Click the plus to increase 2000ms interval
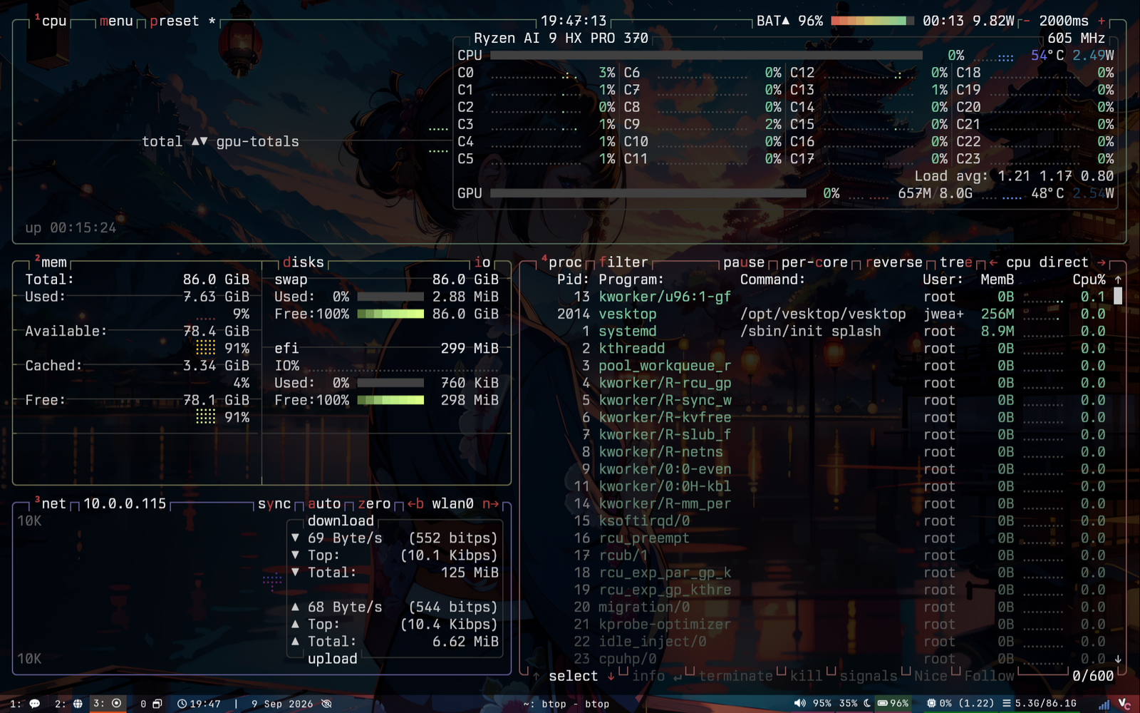 pos(1102,21)
